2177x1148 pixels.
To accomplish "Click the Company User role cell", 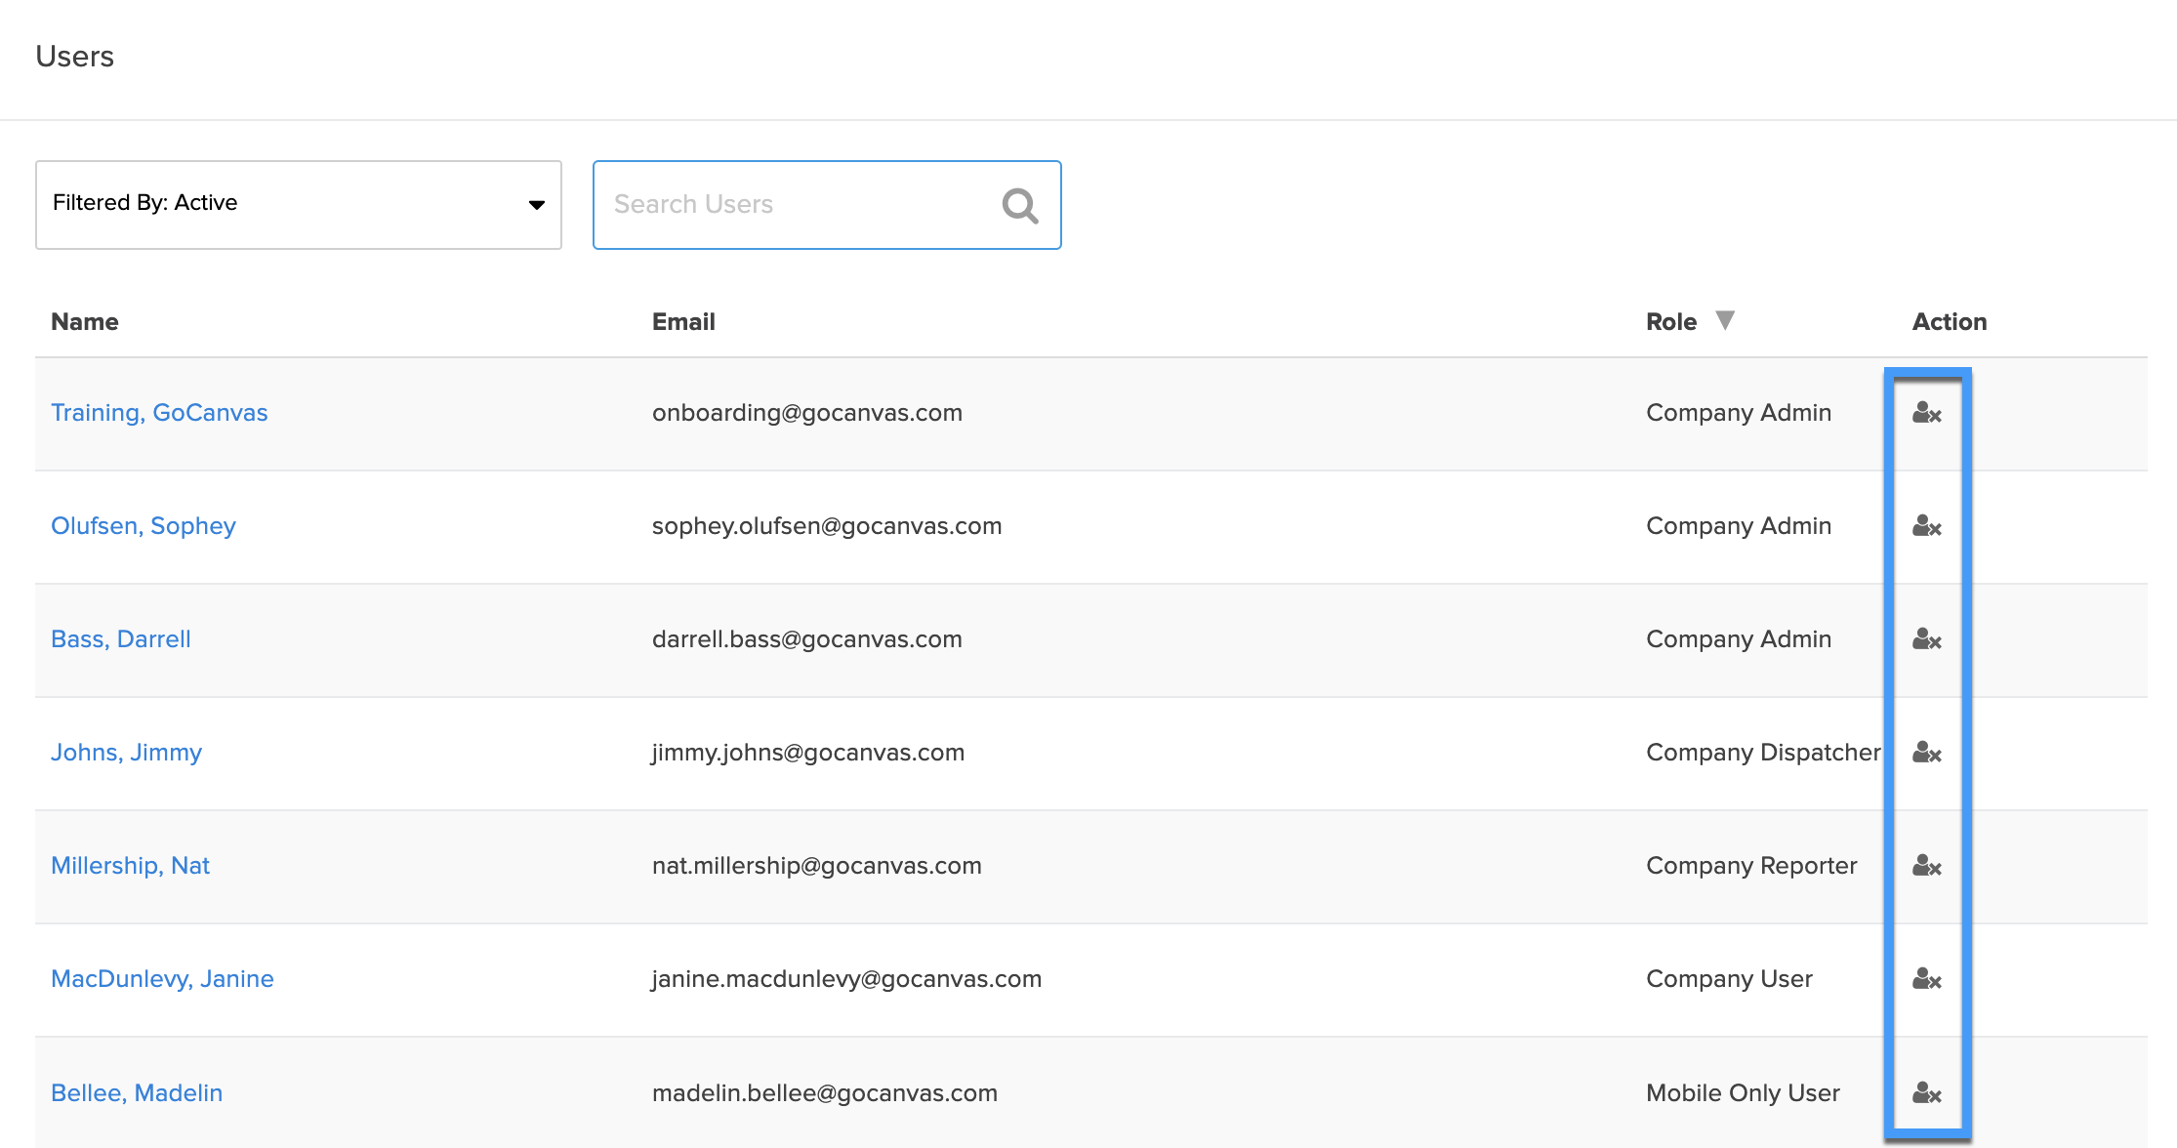I will click(x=1729, y=979).
